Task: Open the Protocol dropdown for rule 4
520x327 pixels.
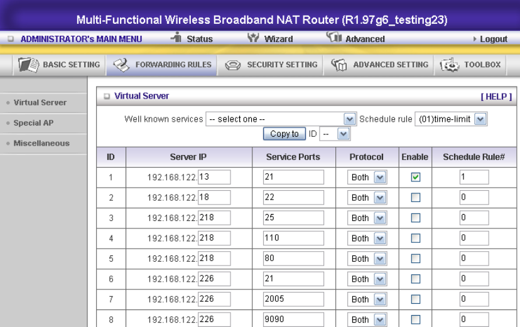Action: (x=367, y=239)
